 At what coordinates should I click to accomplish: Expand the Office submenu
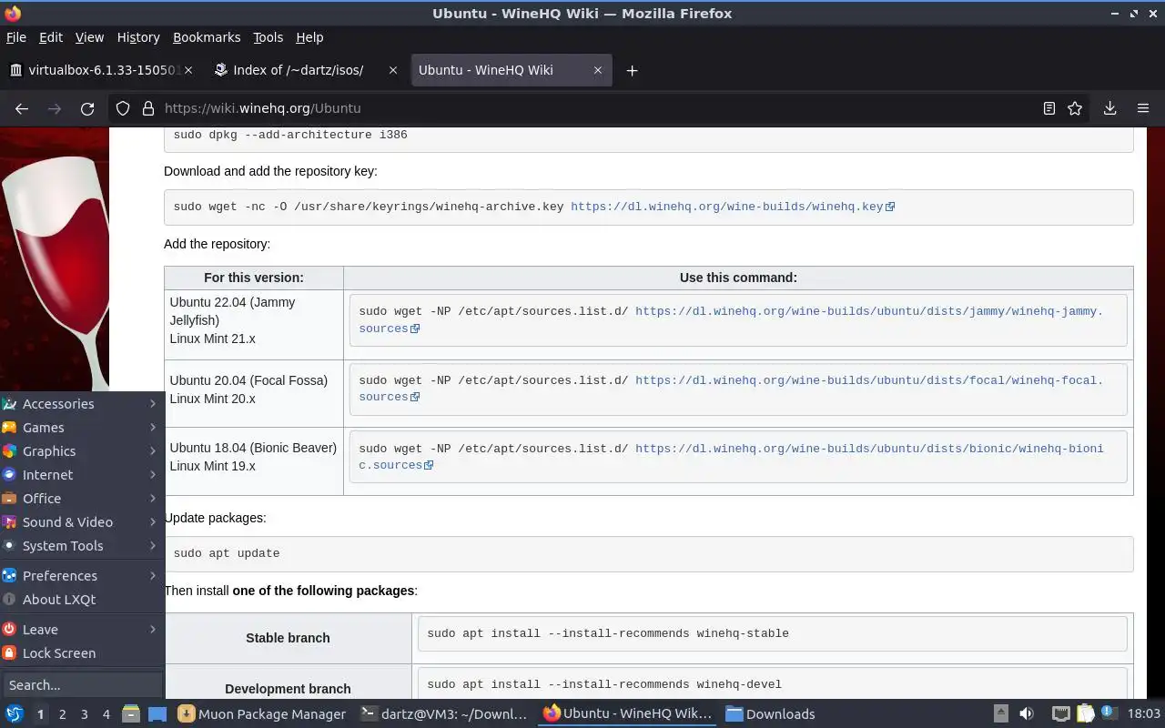click(81, 498)
